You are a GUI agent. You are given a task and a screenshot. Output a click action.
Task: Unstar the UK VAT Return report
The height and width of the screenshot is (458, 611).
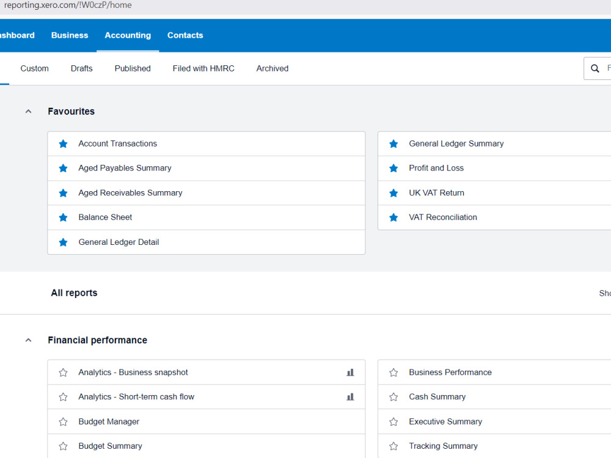(x=393, y=193)
